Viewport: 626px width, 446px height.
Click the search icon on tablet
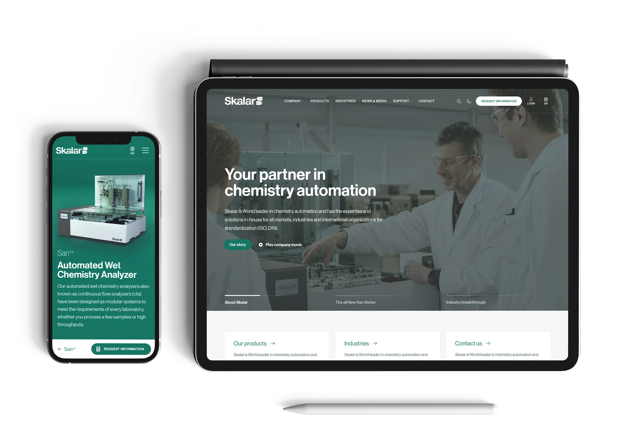point(459,101)
